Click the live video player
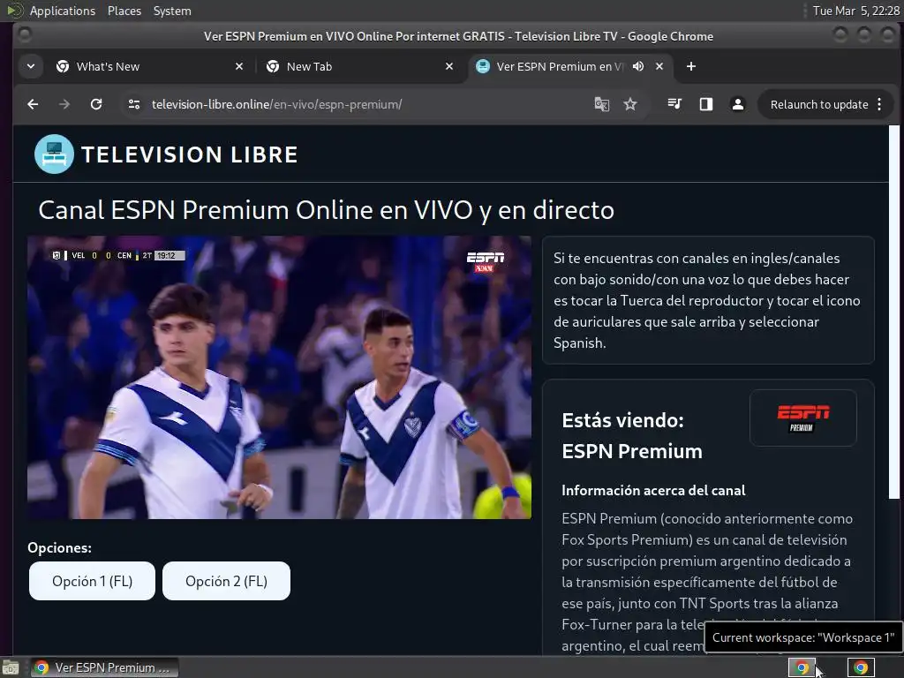This screenshot has width=904, height=678. 279,377
